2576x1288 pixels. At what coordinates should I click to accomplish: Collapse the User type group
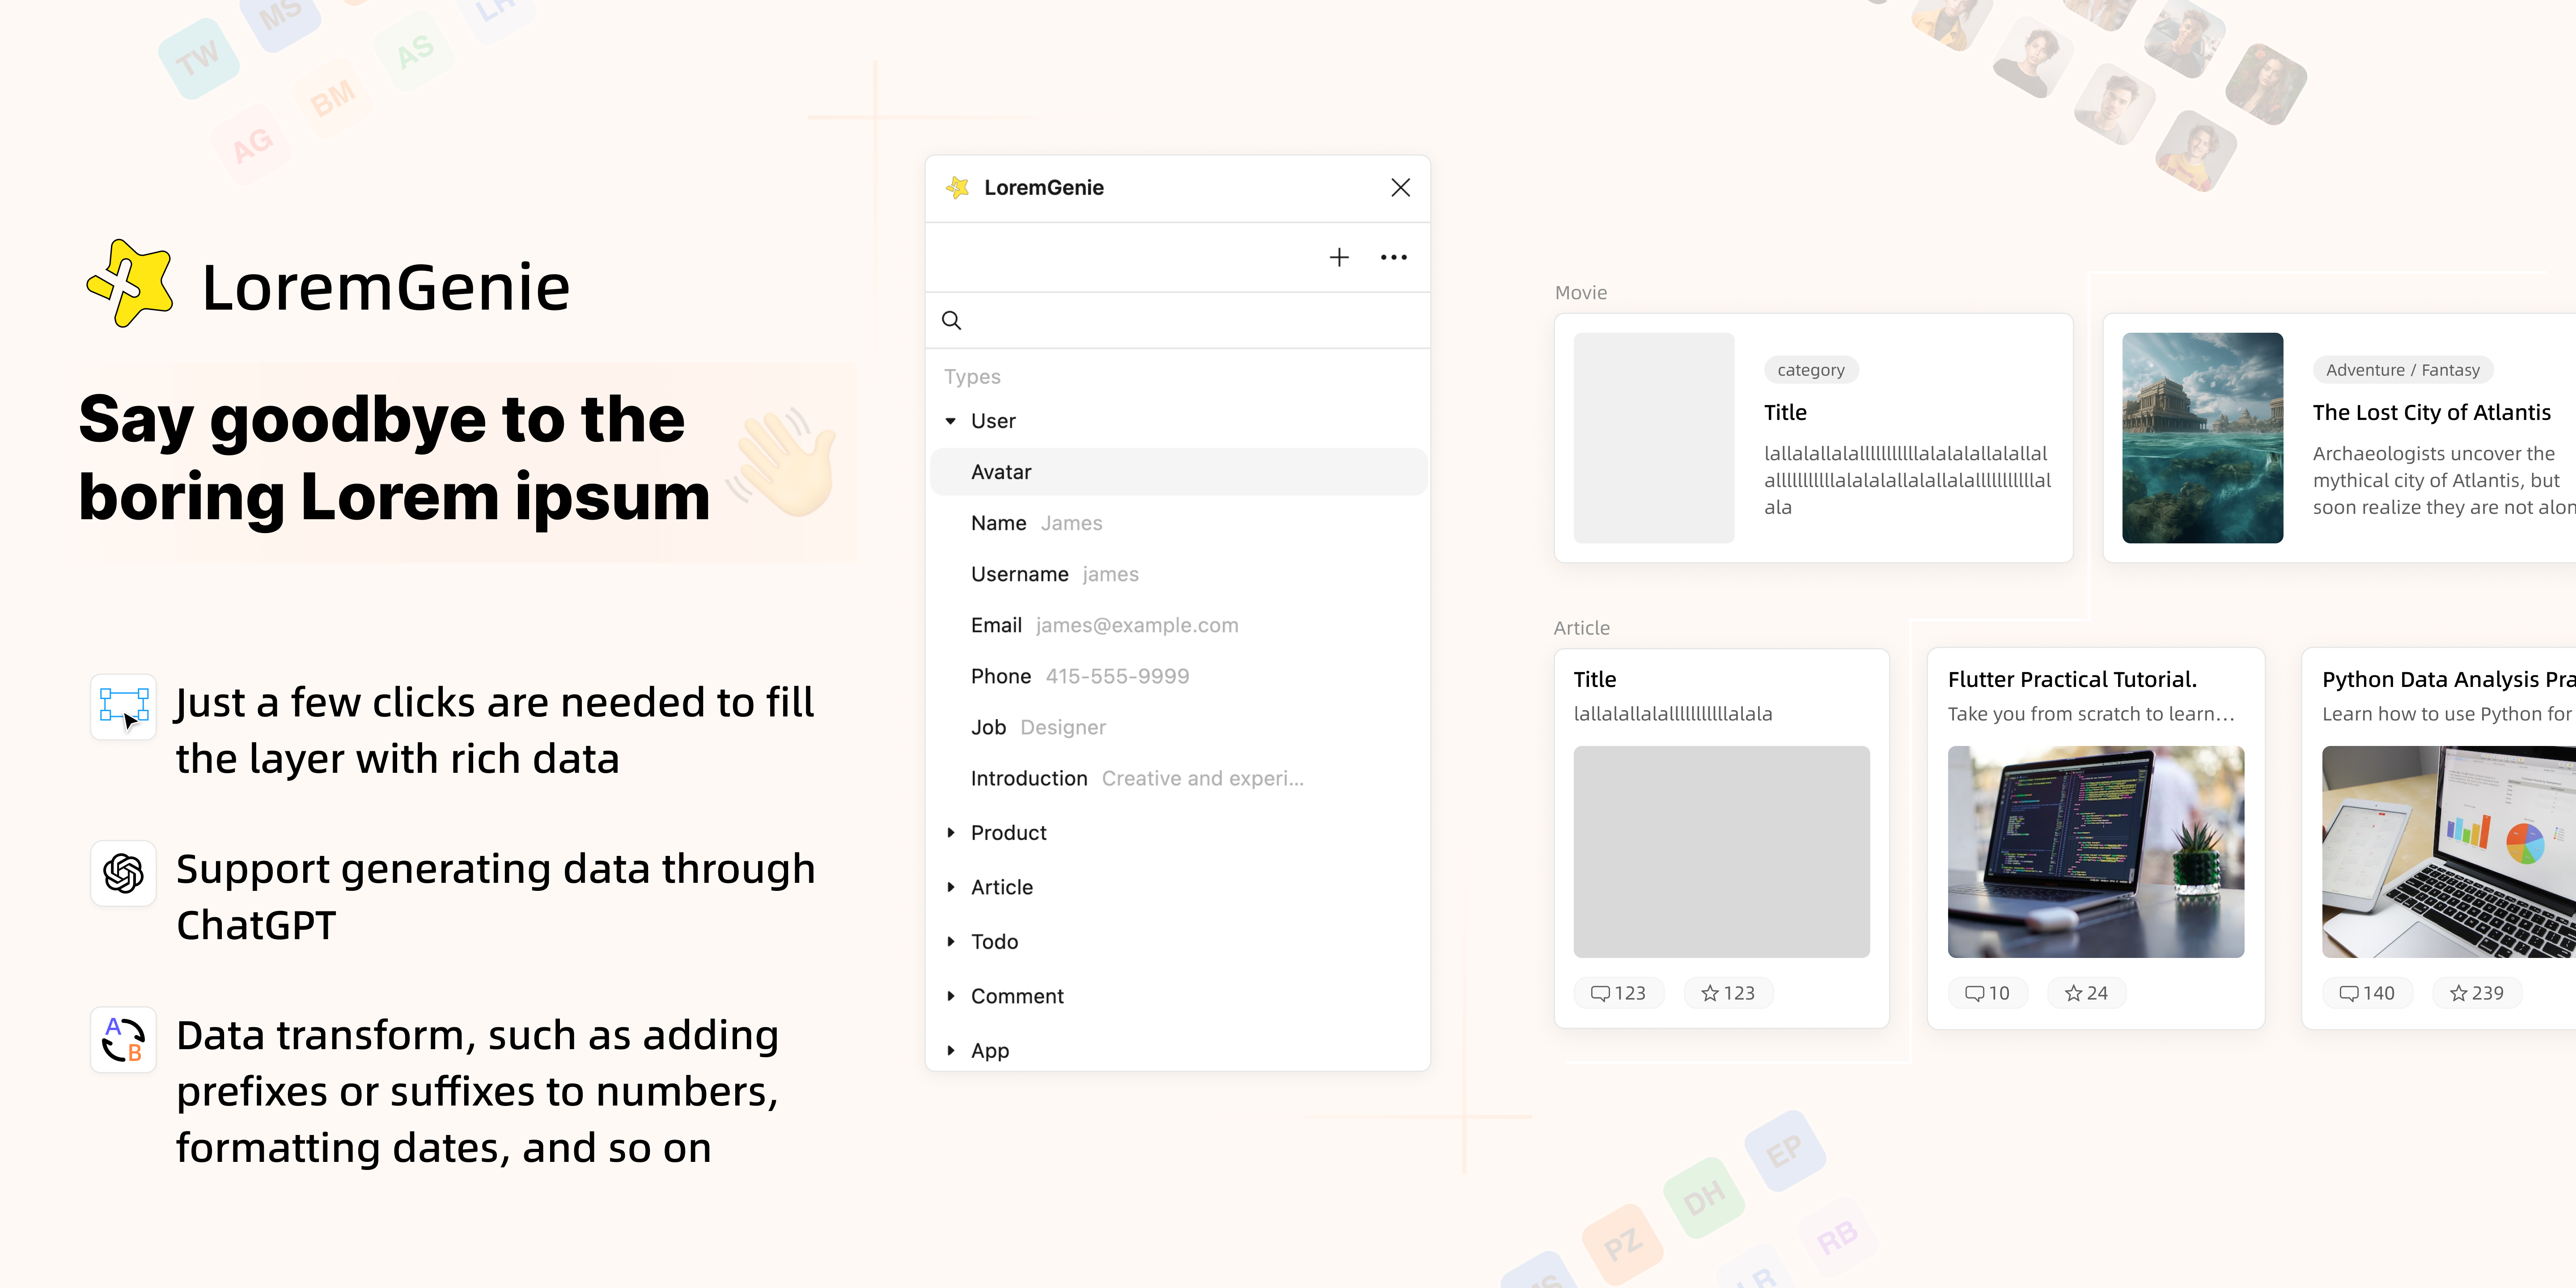click(951, 421)
